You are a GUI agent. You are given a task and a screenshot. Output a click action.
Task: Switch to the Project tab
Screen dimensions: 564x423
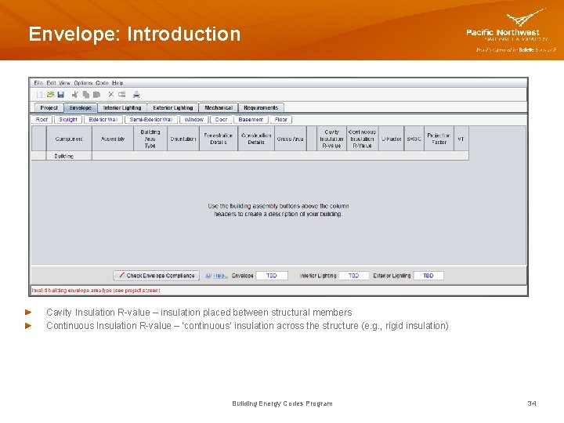(49, 107)
